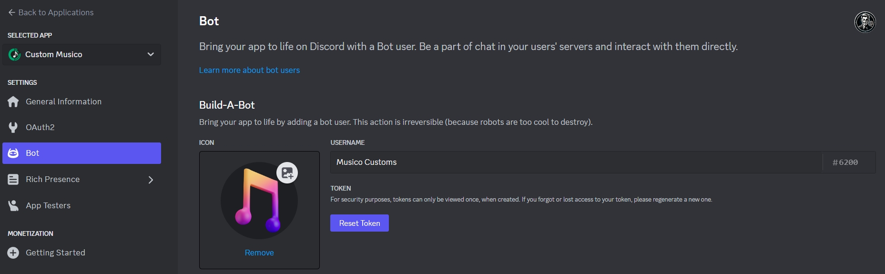Open the App Testers section
The height and width of the screenshot is (274, 885).
pos(48,205)
